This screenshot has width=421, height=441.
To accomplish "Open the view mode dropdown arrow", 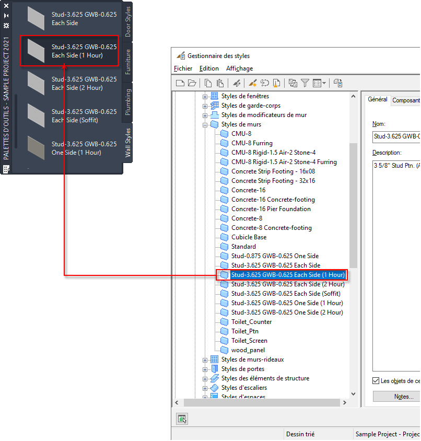I will pos(324,83).
